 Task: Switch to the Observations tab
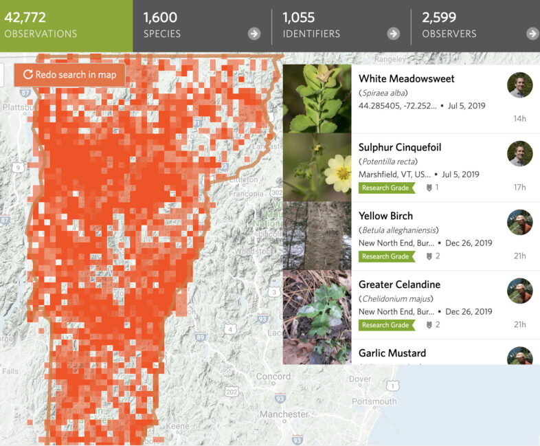click(x=66, y=25)
